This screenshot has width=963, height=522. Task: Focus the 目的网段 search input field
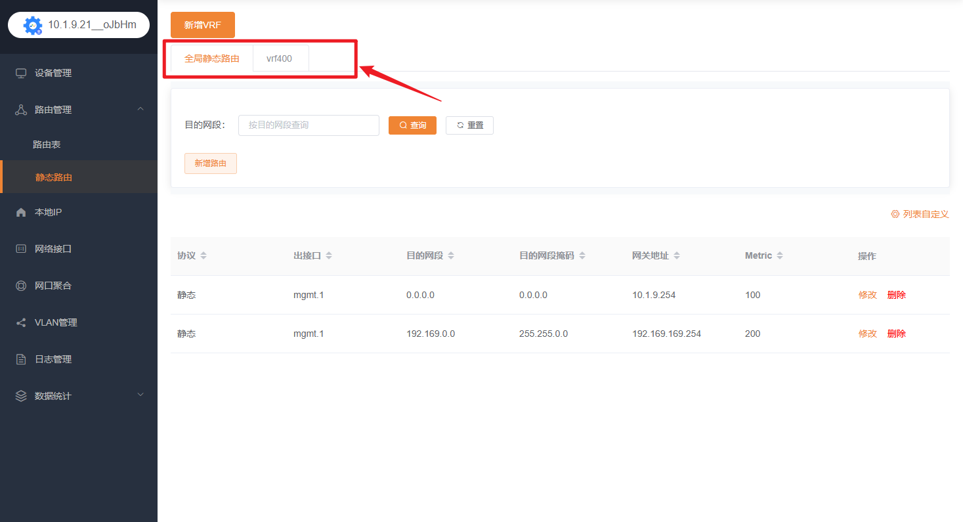[309, 125]
